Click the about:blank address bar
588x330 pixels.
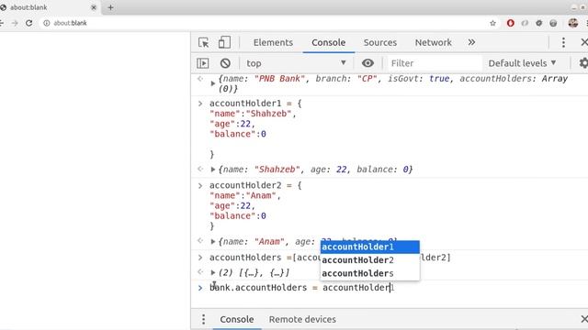pos(263,23)
